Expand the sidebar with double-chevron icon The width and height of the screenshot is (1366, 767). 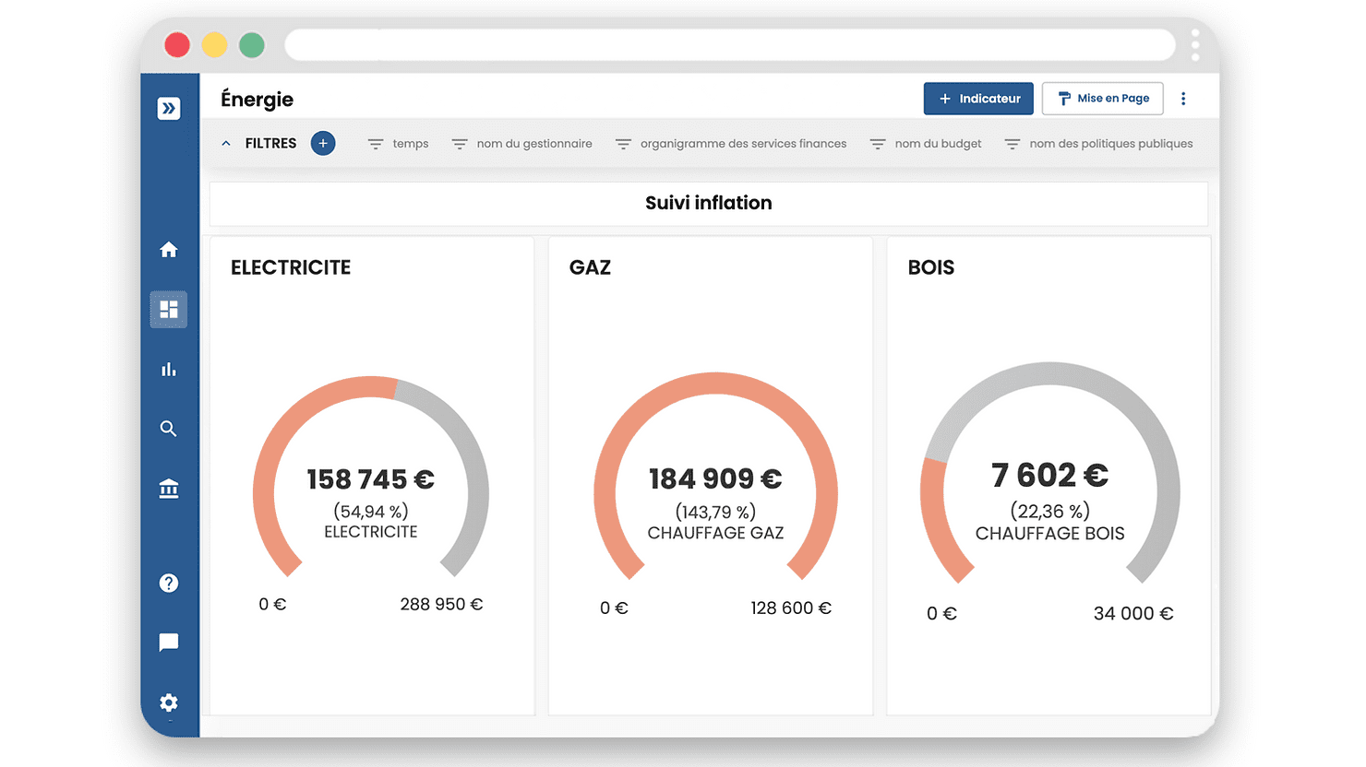pyautogui.click(x=169, y=109)
